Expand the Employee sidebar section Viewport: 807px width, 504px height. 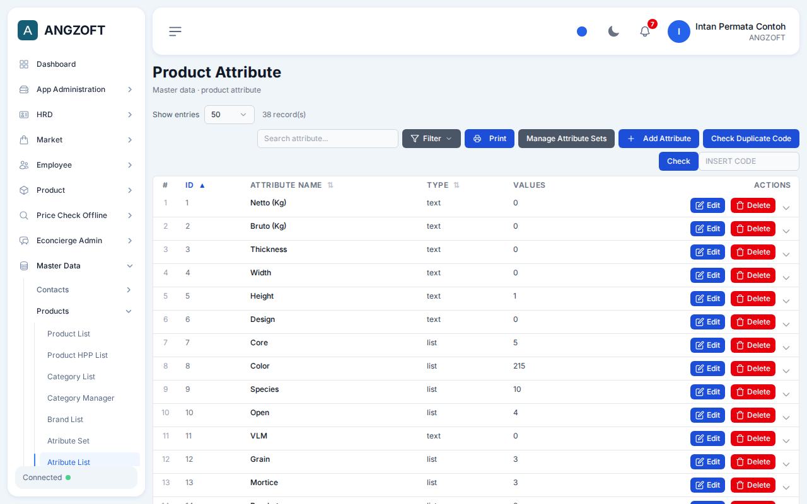click(76, 165)
